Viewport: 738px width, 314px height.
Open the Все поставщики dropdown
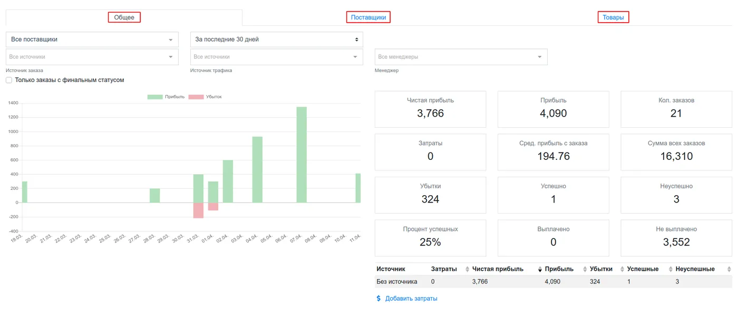point(92,39)
